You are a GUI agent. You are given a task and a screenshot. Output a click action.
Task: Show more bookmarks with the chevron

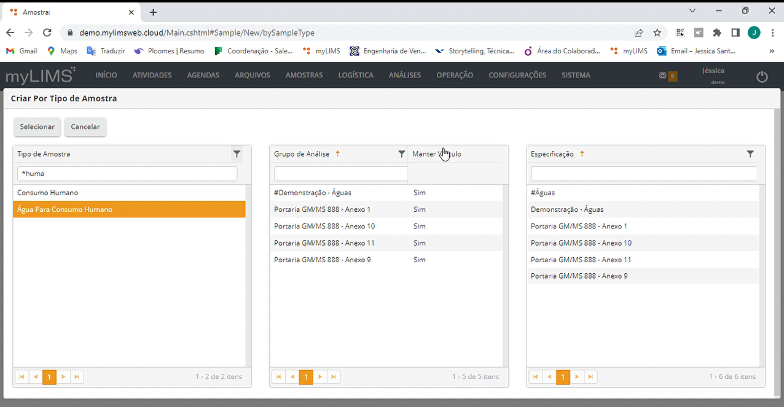click(x=772, y=51)
